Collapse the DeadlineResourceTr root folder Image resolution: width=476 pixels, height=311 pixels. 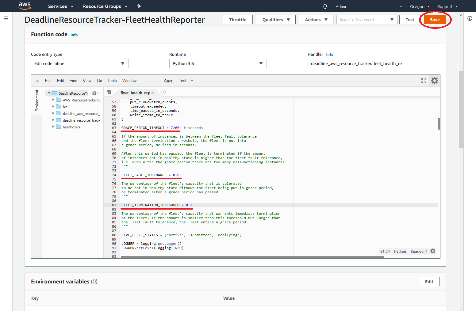(48, 93)
